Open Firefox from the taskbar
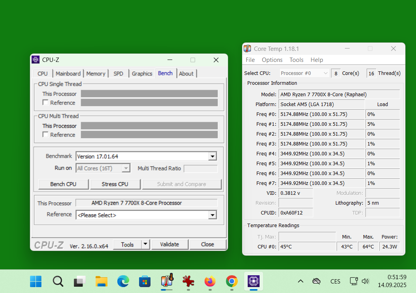The height and width of the screenshot is (293, 416). point(210,281)
